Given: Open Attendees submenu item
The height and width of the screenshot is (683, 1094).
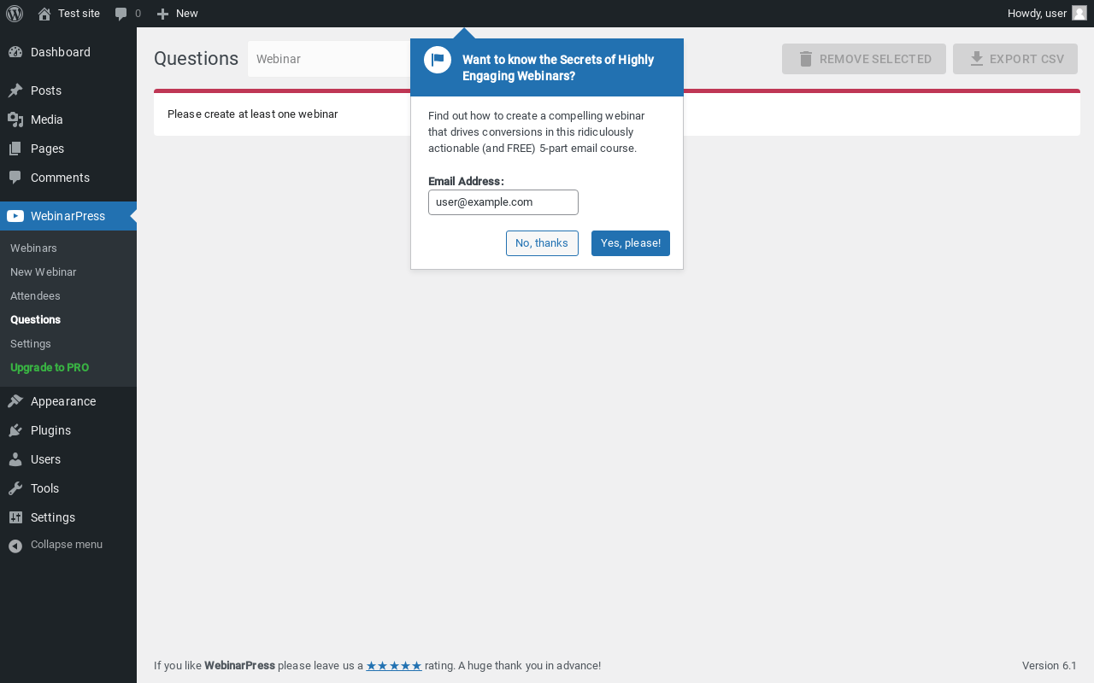Looking at the screenshot, I should coord(35,295).
